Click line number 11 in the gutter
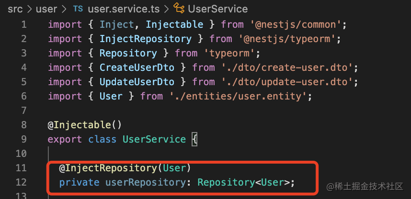This screenshot has width=411, height=199. tap(22, 168)
